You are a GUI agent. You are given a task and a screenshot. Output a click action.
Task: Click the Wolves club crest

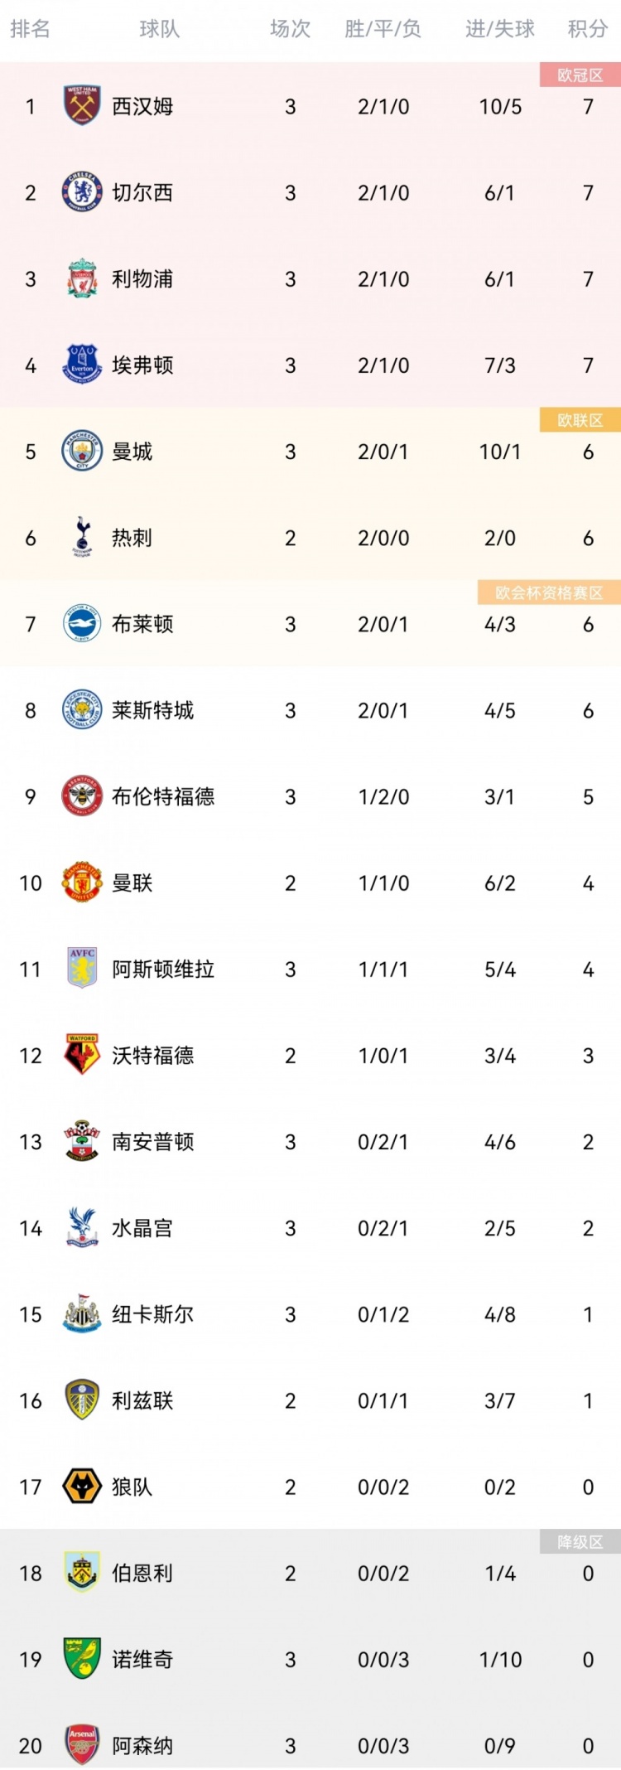click(x=82, y=1487)
